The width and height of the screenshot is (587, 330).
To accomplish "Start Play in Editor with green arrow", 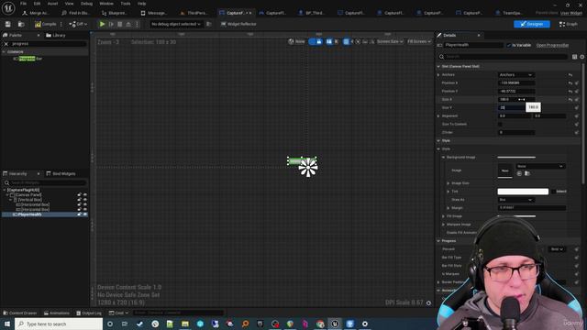I will 102,24.
